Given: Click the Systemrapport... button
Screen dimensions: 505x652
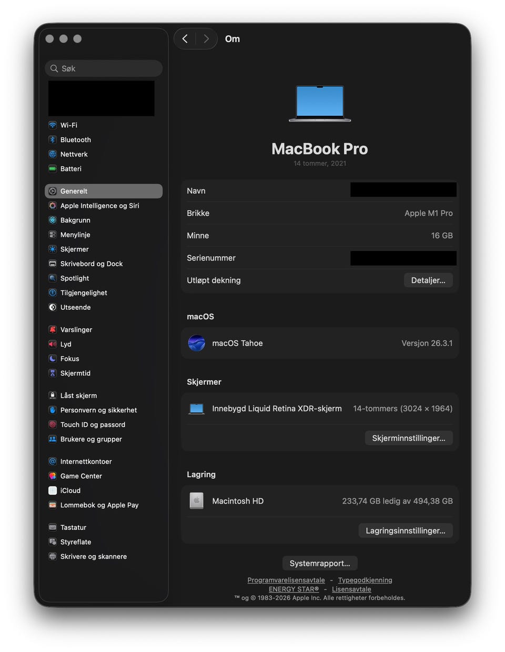Looking at the screenshot, I should point(320,563).
